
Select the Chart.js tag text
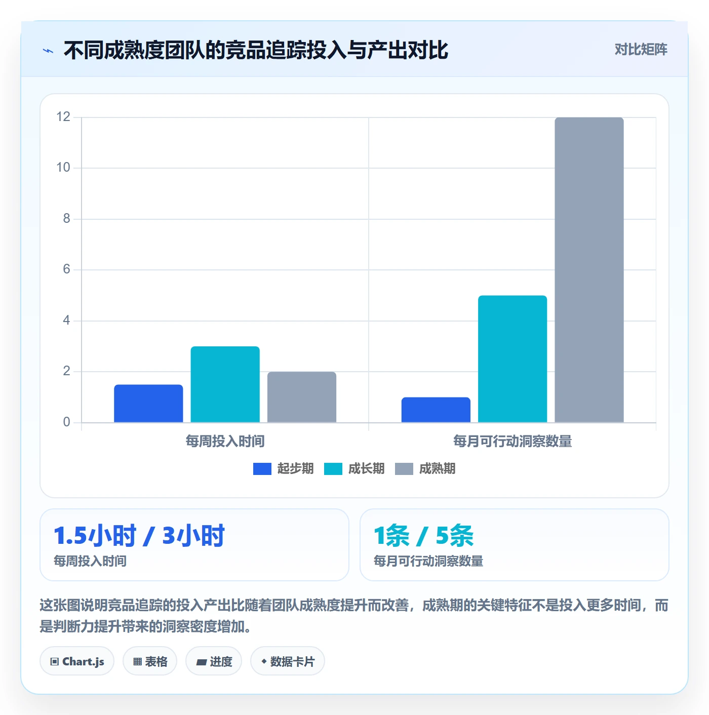83,662
